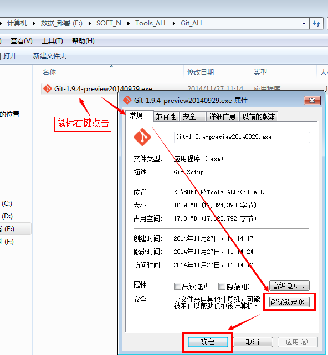Navigate to Tools_ALL in breadcrumb
The height and width of the screenshot is (355, 328).
151,23
